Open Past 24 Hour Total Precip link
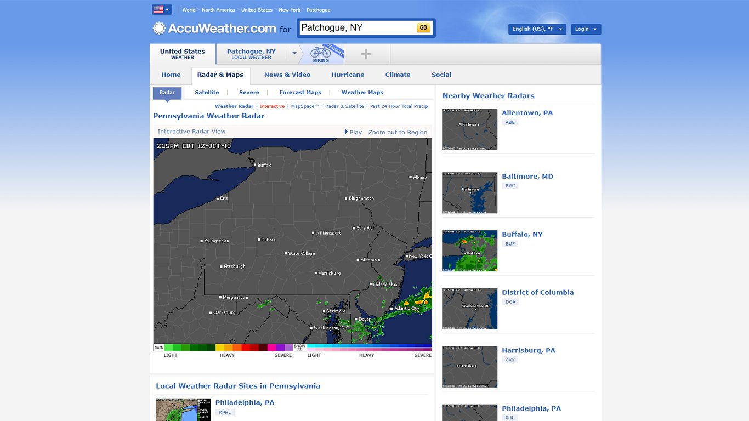The width and height of the screenshot is (749, 421). pos(399,106)
